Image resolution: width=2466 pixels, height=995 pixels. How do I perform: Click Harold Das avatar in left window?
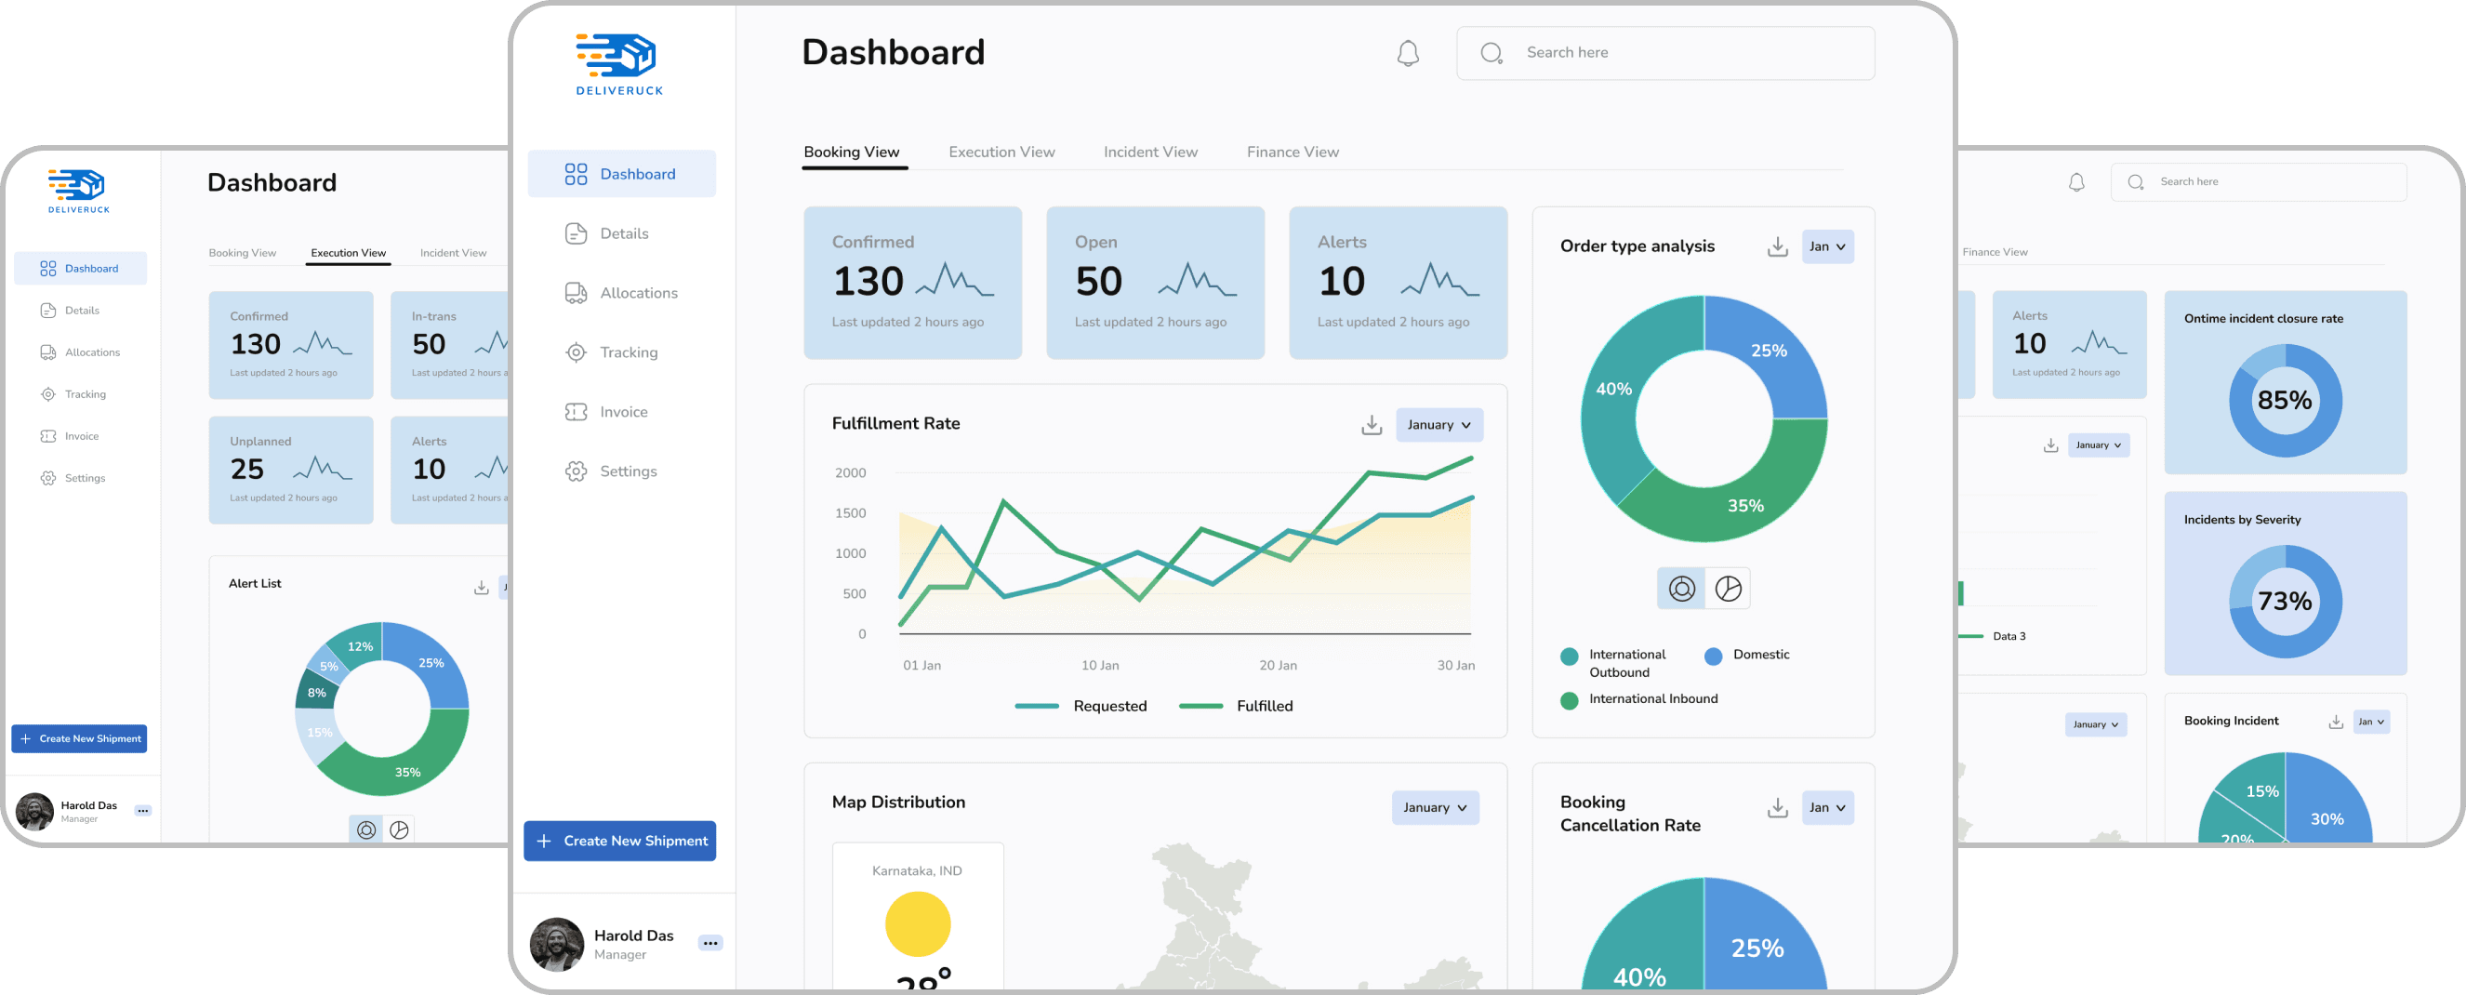34,811
